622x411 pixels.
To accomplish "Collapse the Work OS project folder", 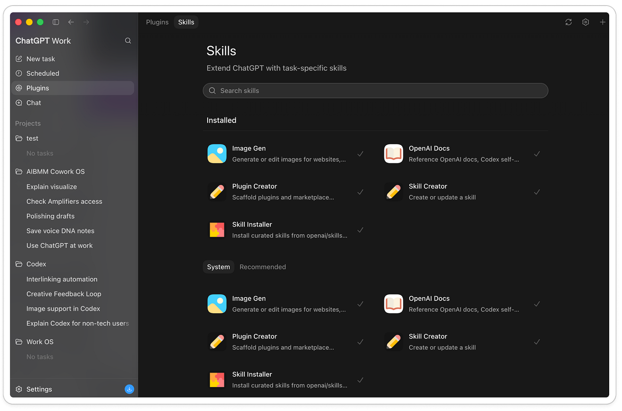I will (x=19, y=342).
